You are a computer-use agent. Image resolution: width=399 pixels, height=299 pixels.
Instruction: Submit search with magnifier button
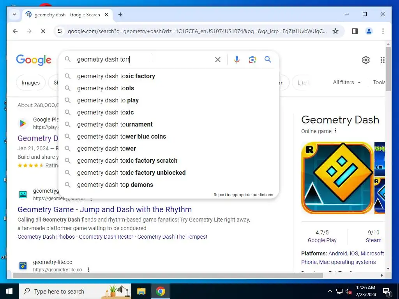[x=268, y=60]
